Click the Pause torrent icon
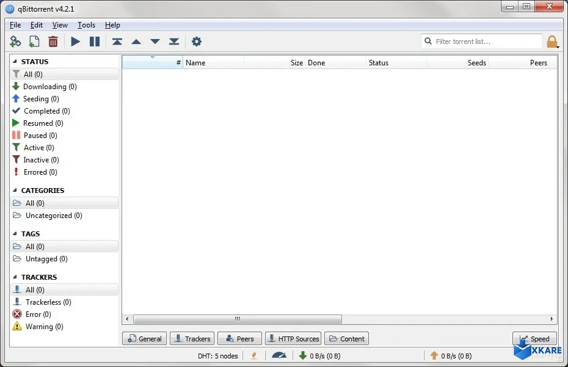The image size is (568, 367). pos(93,41)
